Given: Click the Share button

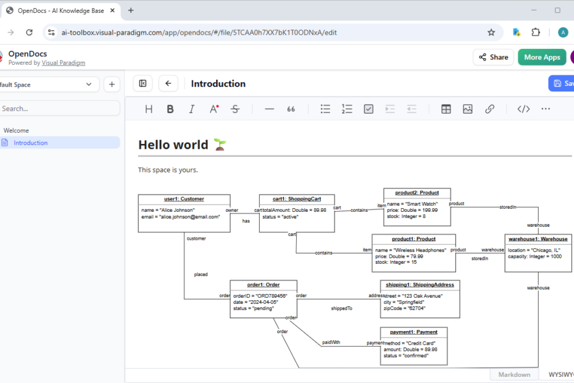Looking at the screenshot, I should coord(493,57).
